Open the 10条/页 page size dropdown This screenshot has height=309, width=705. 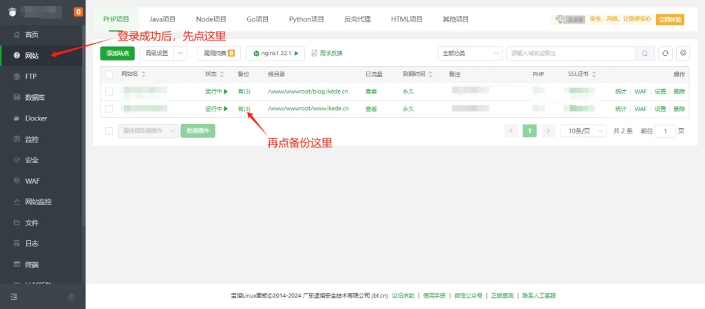(582, 131)
